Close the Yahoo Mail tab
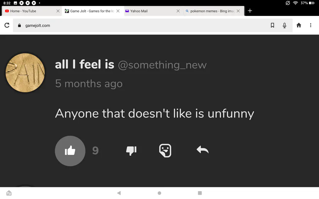Viewport: 319px width, 199px height. coord(178,11)
